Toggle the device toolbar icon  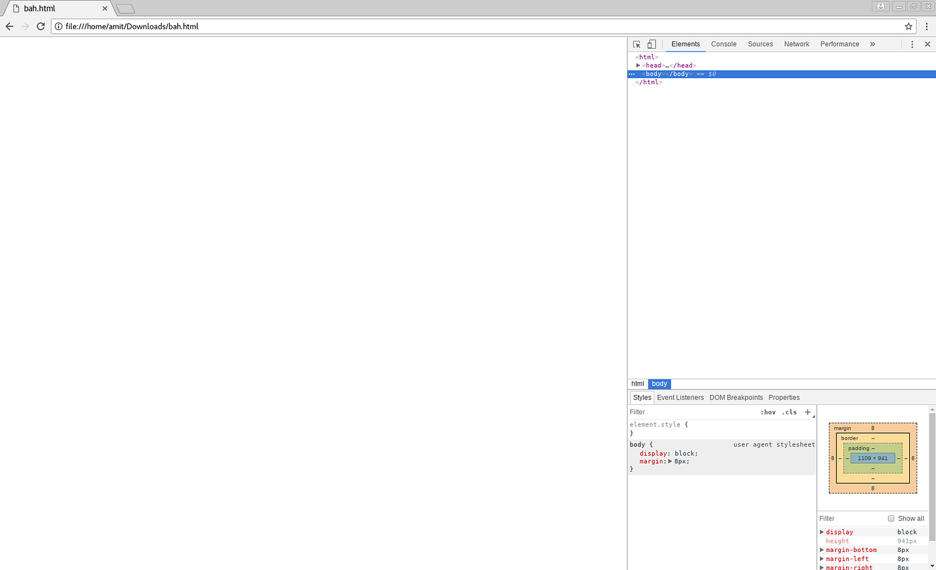651,44
